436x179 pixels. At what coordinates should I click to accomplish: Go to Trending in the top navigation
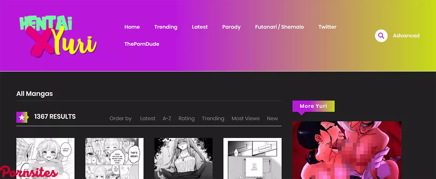point(166,27)
